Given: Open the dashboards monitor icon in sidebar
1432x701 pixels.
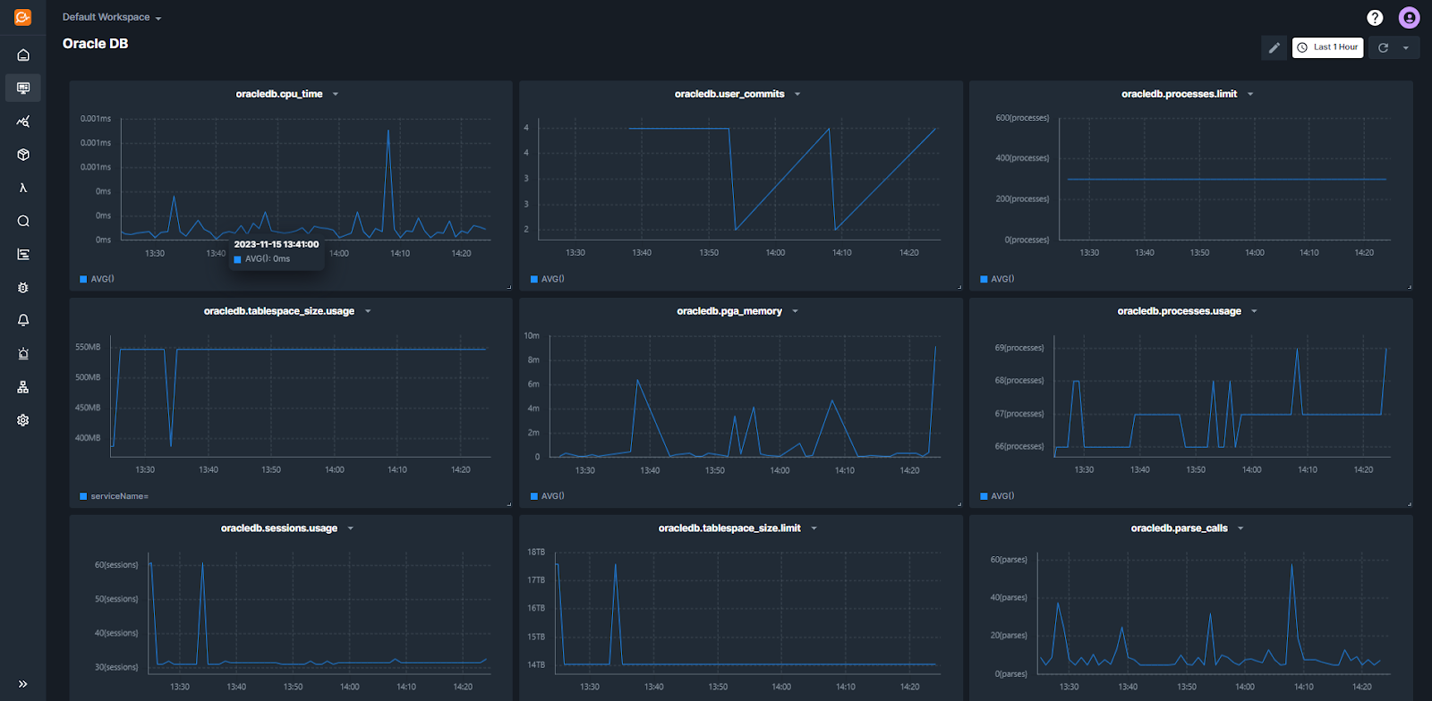Looking at the screenshot, I should coord(23,88).
